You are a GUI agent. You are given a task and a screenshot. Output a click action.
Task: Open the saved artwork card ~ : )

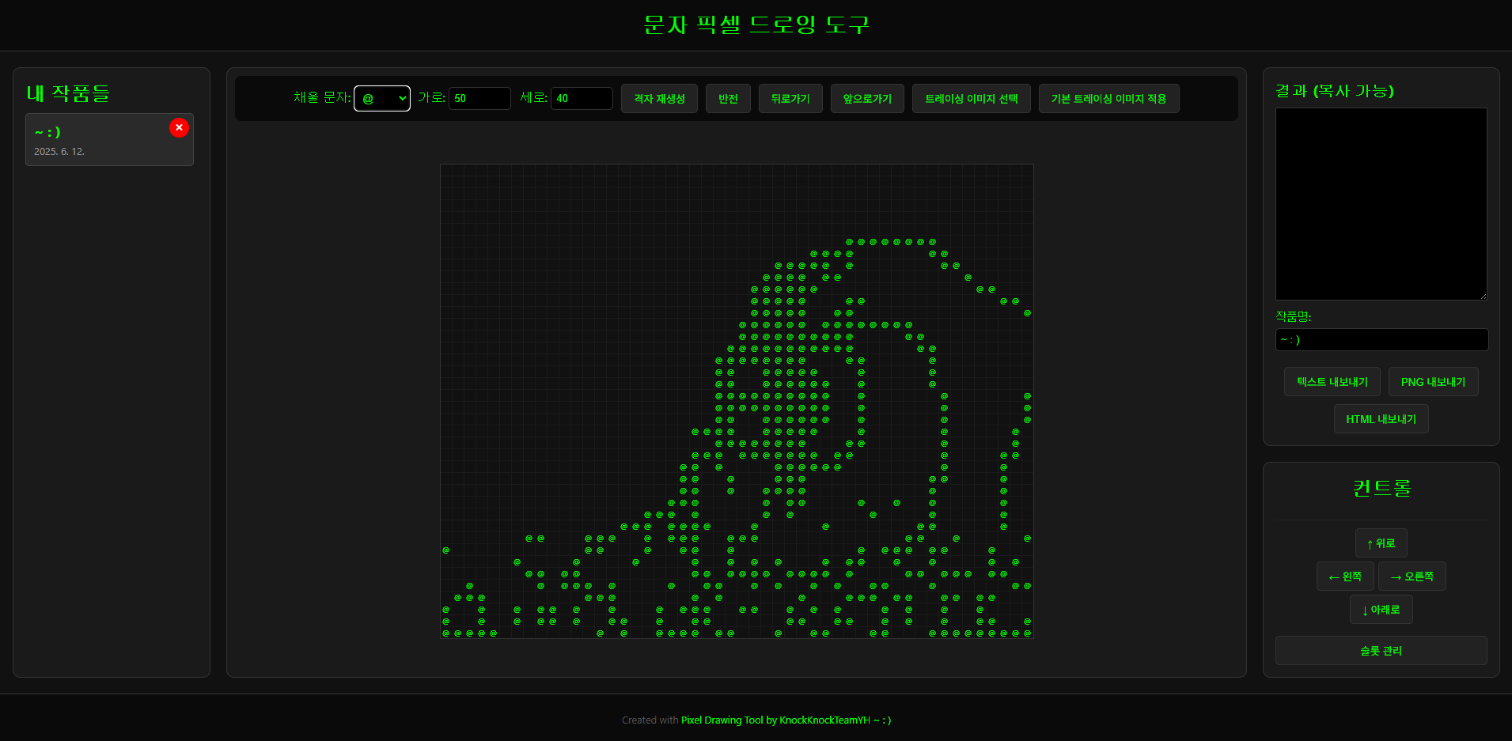(x=109, y=140)
